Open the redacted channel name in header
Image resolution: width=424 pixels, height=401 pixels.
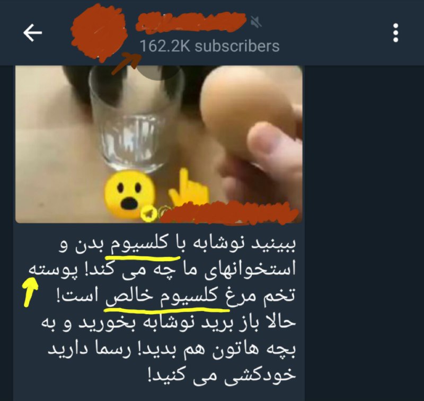pyautogui.click(x=191, y=22)
